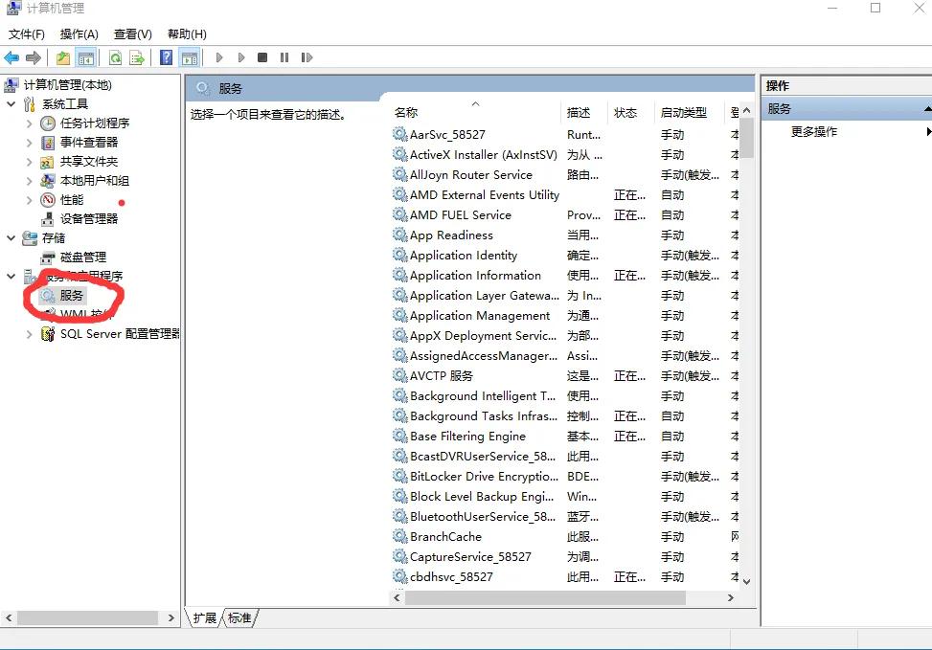932x650 pixels.
Task: Open the export list icon on the toolbar
Action: click(x=137, y=57)
